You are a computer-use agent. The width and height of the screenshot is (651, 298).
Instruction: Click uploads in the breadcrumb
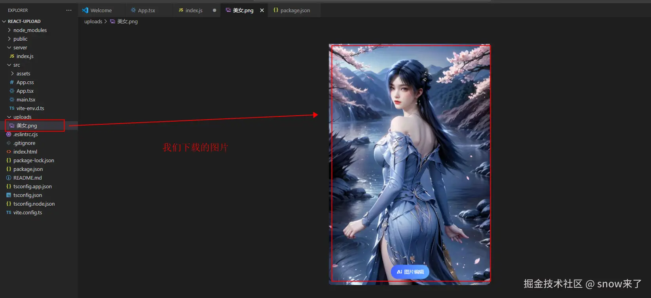[x=93, y=21]
